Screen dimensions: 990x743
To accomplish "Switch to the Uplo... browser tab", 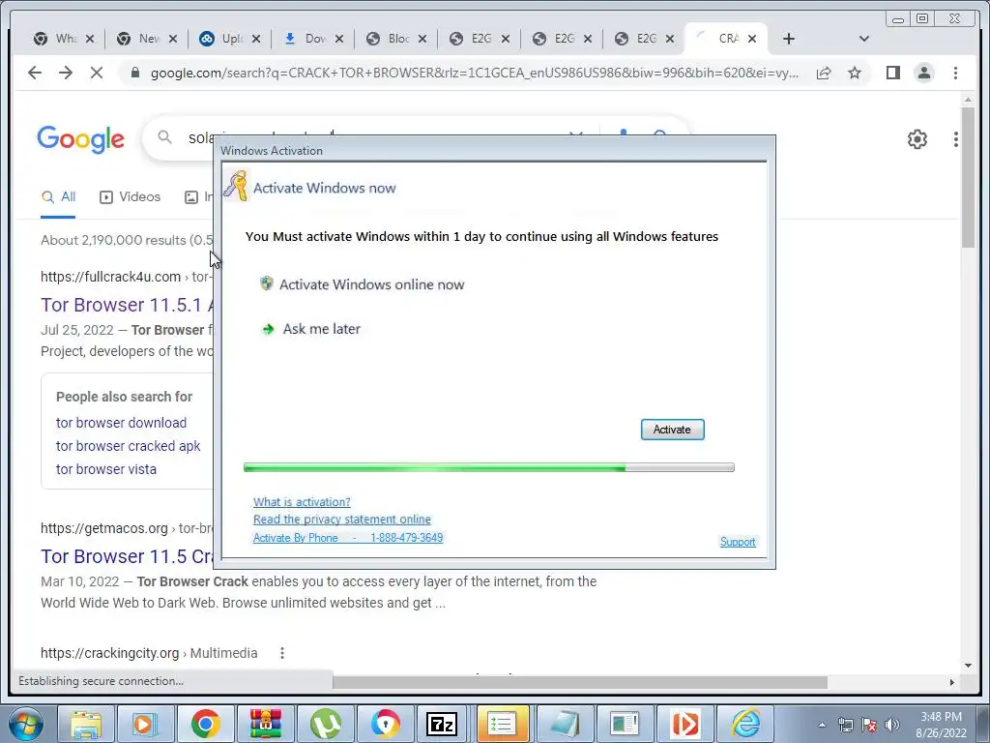I will pos(230,39).
